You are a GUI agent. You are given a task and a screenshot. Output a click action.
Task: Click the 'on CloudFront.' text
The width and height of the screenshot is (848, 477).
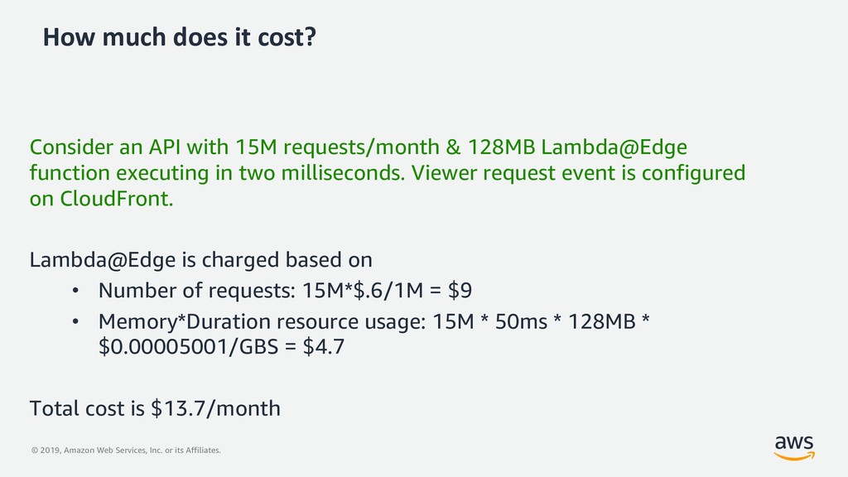tap(101, 199)
